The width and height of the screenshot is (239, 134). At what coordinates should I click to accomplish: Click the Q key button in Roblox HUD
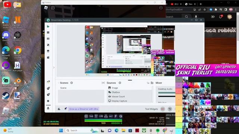click(121, 116)
